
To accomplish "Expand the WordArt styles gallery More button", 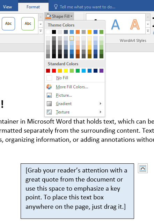I will [x=148, y=31].
